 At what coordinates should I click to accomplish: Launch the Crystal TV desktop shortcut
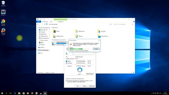[x=3, y=13]
